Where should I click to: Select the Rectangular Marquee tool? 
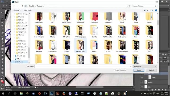pyautogui.click(x=2, y=16)
